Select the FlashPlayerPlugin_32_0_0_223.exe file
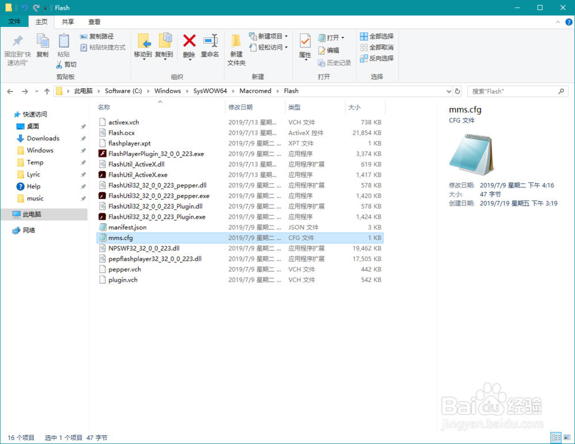 tap(156, 154)
